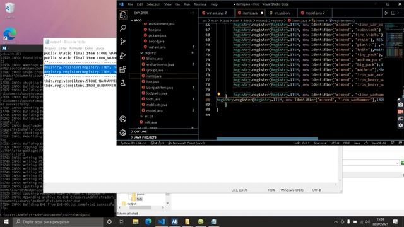The image size is (404, 227).
Task: Open Cortana circle on the taskbar
Action: click(109, 221)
